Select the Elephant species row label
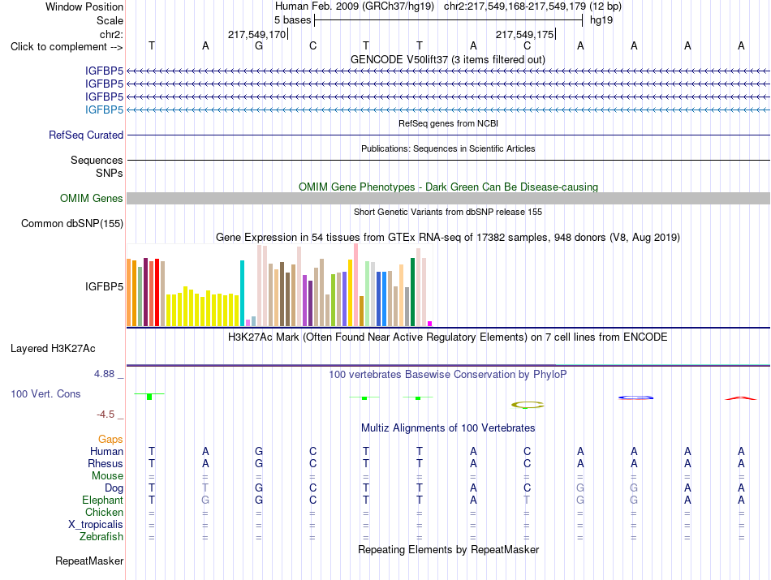Image resolution: width=771 pixels, height=580 pixels. (102, 500)
